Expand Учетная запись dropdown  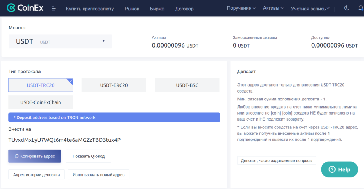point(310,9)
